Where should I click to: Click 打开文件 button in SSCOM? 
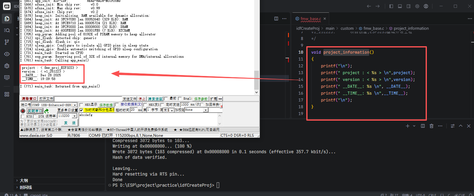click(x=46, y=99)
